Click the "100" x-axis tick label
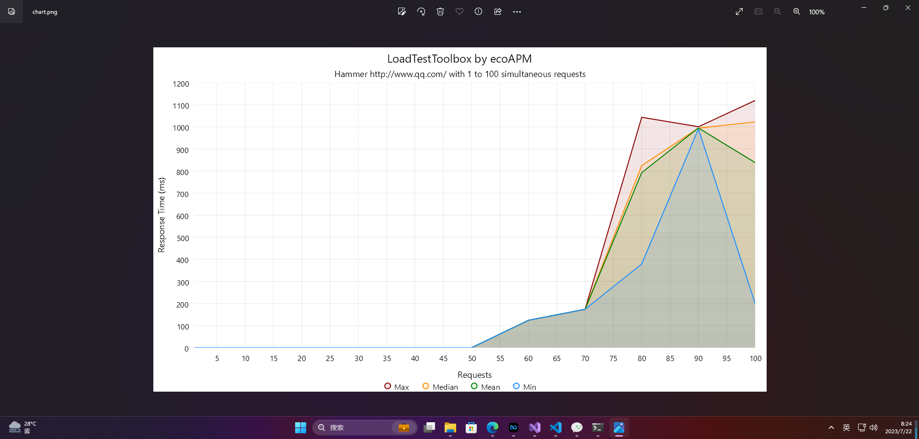 pyautogui.click(x=755, y=359)
